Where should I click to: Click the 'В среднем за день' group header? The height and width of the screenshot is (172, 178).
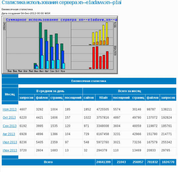click(50, 91)
